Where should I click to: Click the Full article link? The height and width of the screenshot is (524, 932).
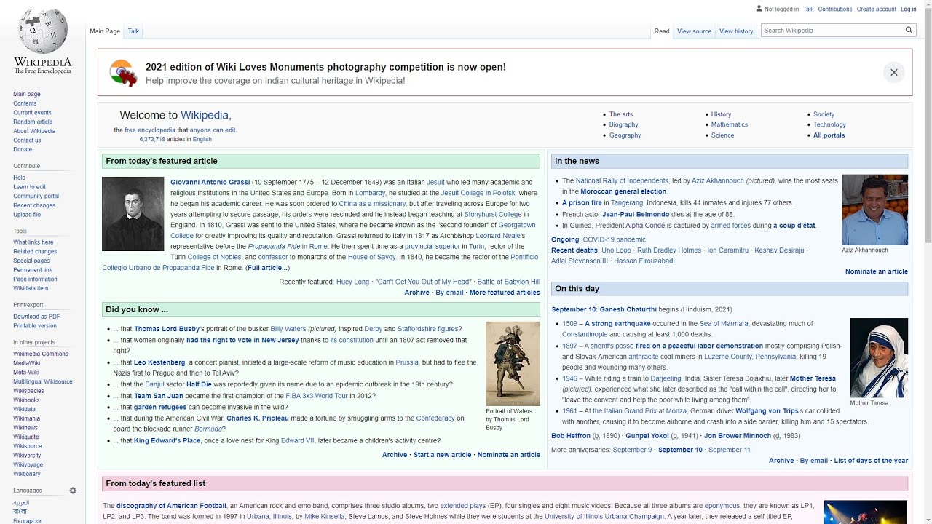click(x=267, y=268)
